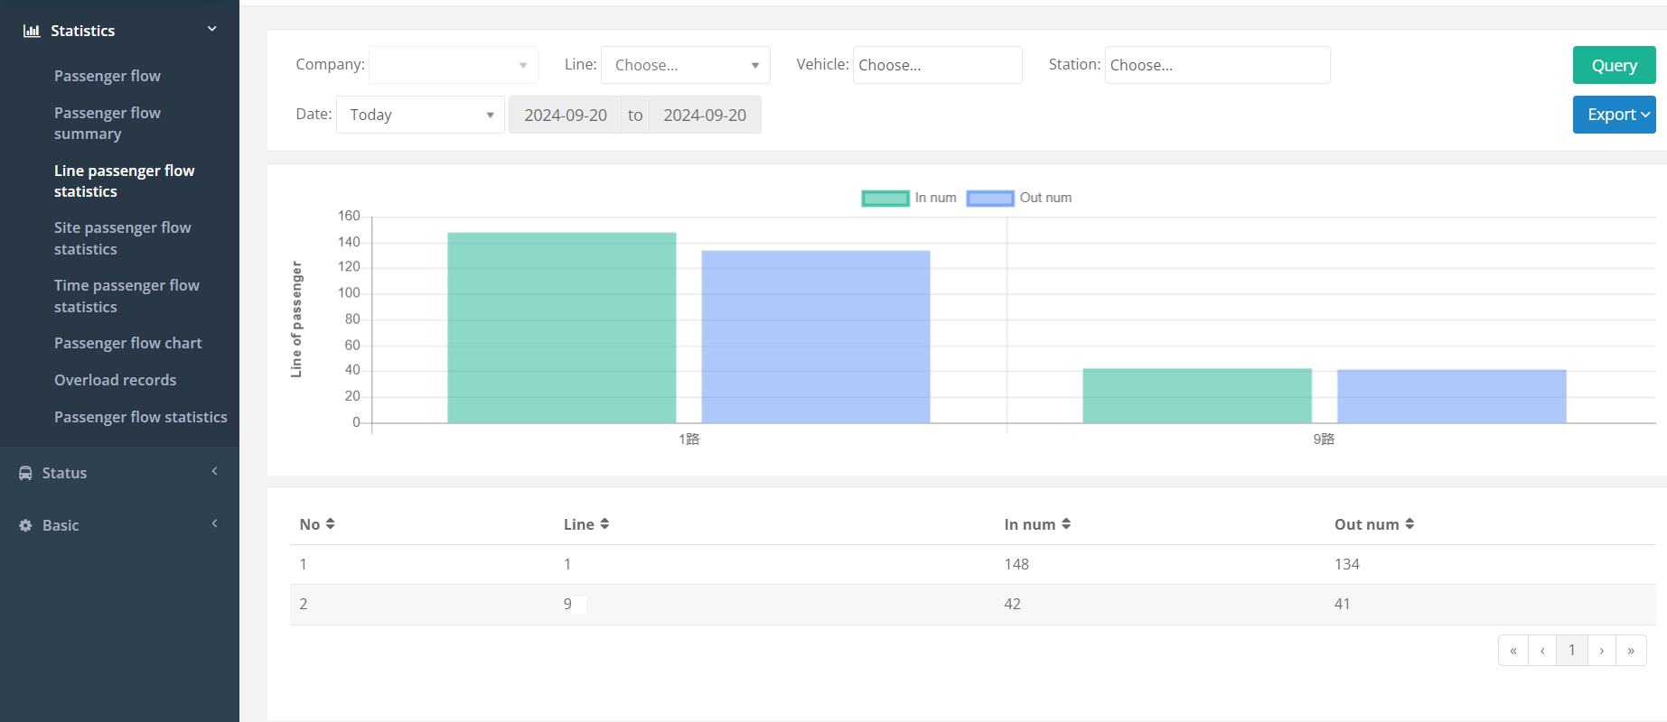Click the start date 2024-09-20 field
1667x722 pixels.
point(566,115)
